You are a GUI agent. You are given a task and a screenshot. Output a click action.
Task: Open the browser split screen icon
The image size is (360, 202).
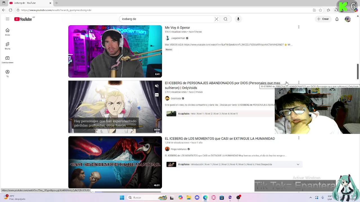click(x=314, y=10)
